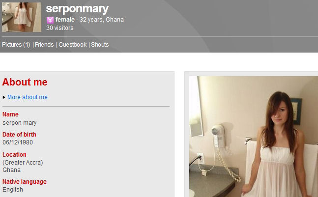This screenshot has height=197, width=318.
Task: Click the serponmary username heading
Action: pyautogui.click(x=77, y=9)
